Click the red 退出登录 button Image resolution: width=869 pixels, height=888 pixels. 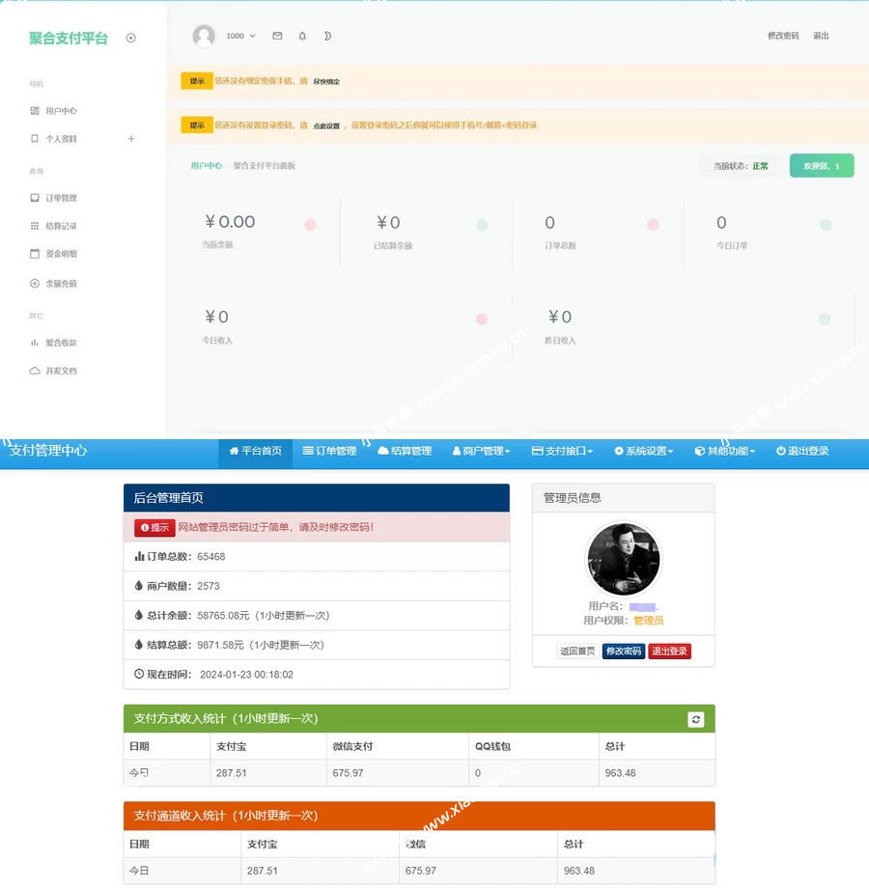(669, 652)
